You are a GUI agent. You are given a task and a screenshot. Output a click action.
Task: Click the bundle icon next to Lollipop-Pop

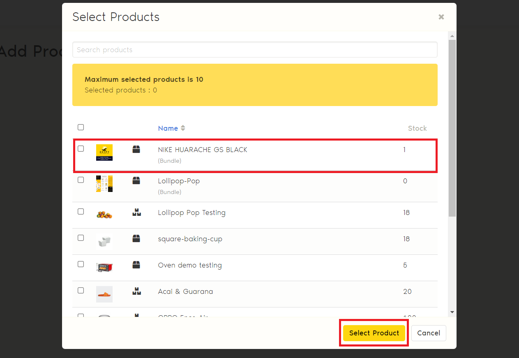coord(136,180)
